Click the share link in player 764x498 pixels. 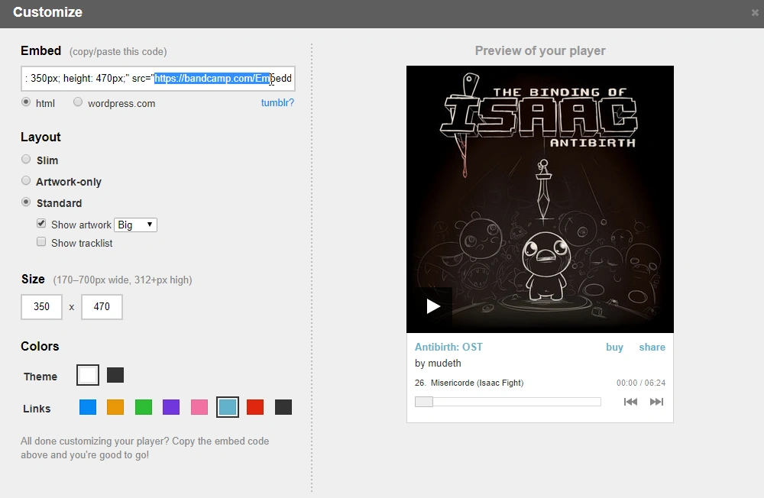coord(652,347)
